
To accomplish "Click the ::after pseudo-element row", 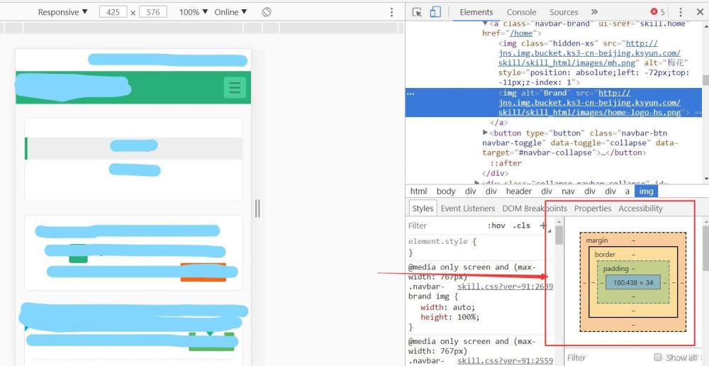I will [x=506, y=163].
